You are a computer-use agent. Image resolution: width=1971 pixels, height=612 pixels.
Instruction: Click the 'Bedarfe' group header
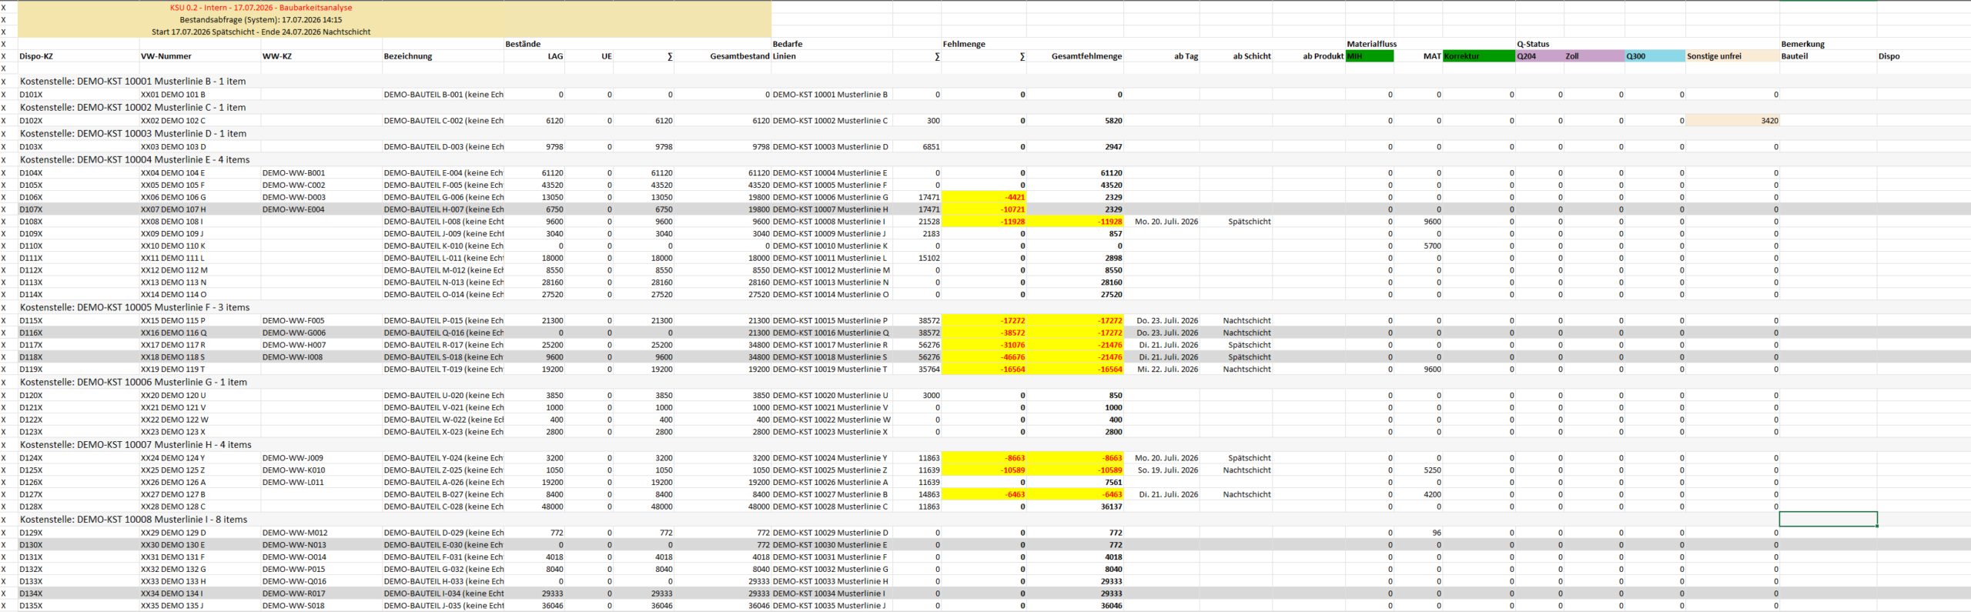[788, 44]
